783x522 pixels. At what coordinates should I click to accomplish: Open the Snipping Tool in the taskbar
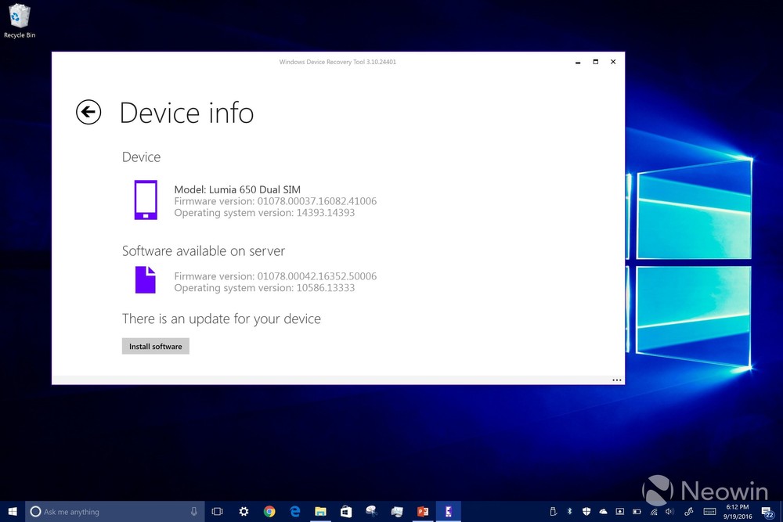click(371, 512)
